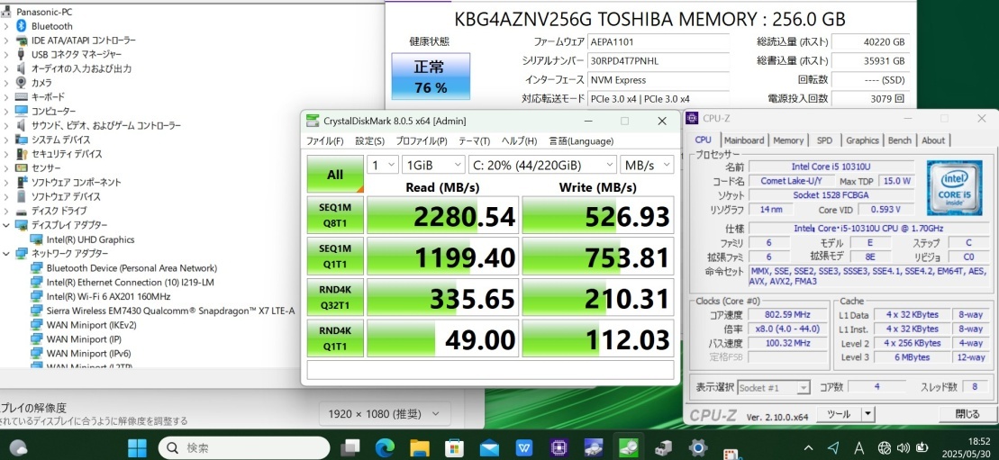Open the Mail app from the taskbar

coord(489,447)
